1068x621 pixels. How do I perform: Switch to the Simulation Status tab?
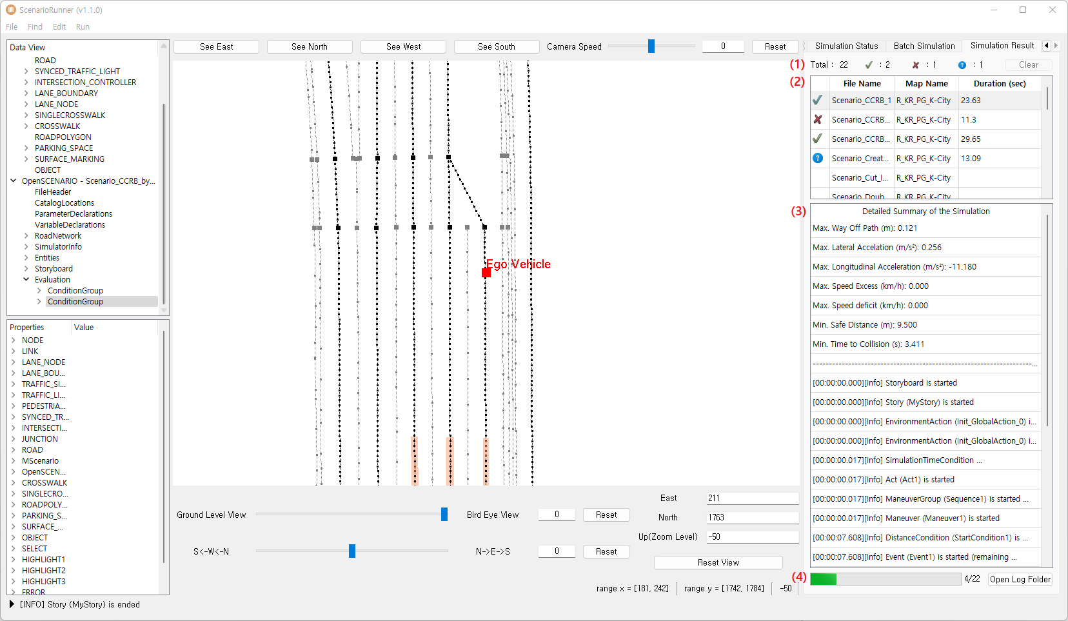point(846,46)
